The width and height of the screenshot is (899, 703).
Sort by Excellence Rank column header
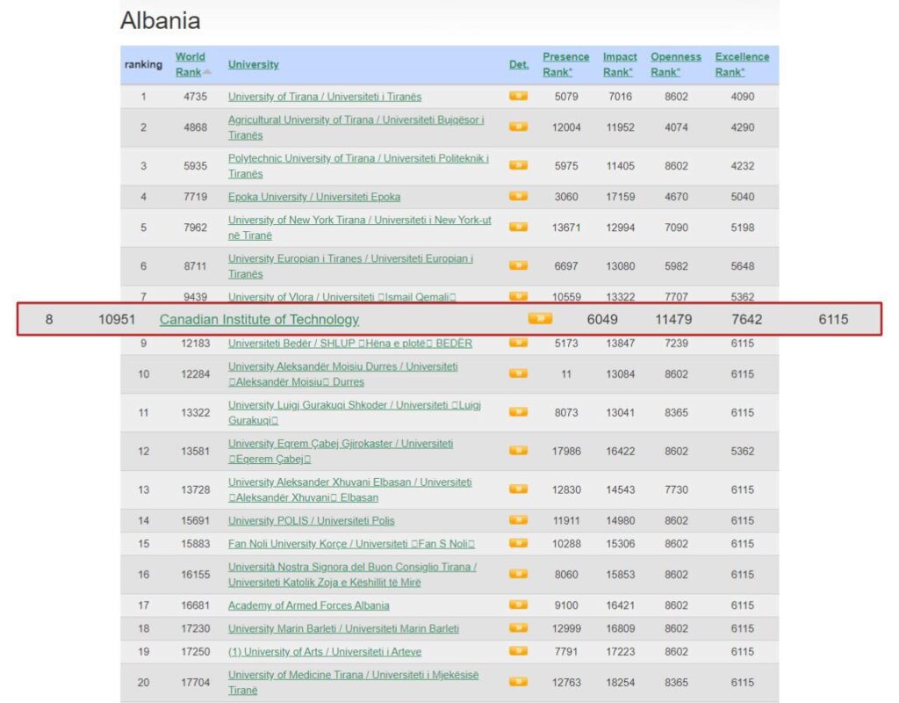click(x=742, y=64)
